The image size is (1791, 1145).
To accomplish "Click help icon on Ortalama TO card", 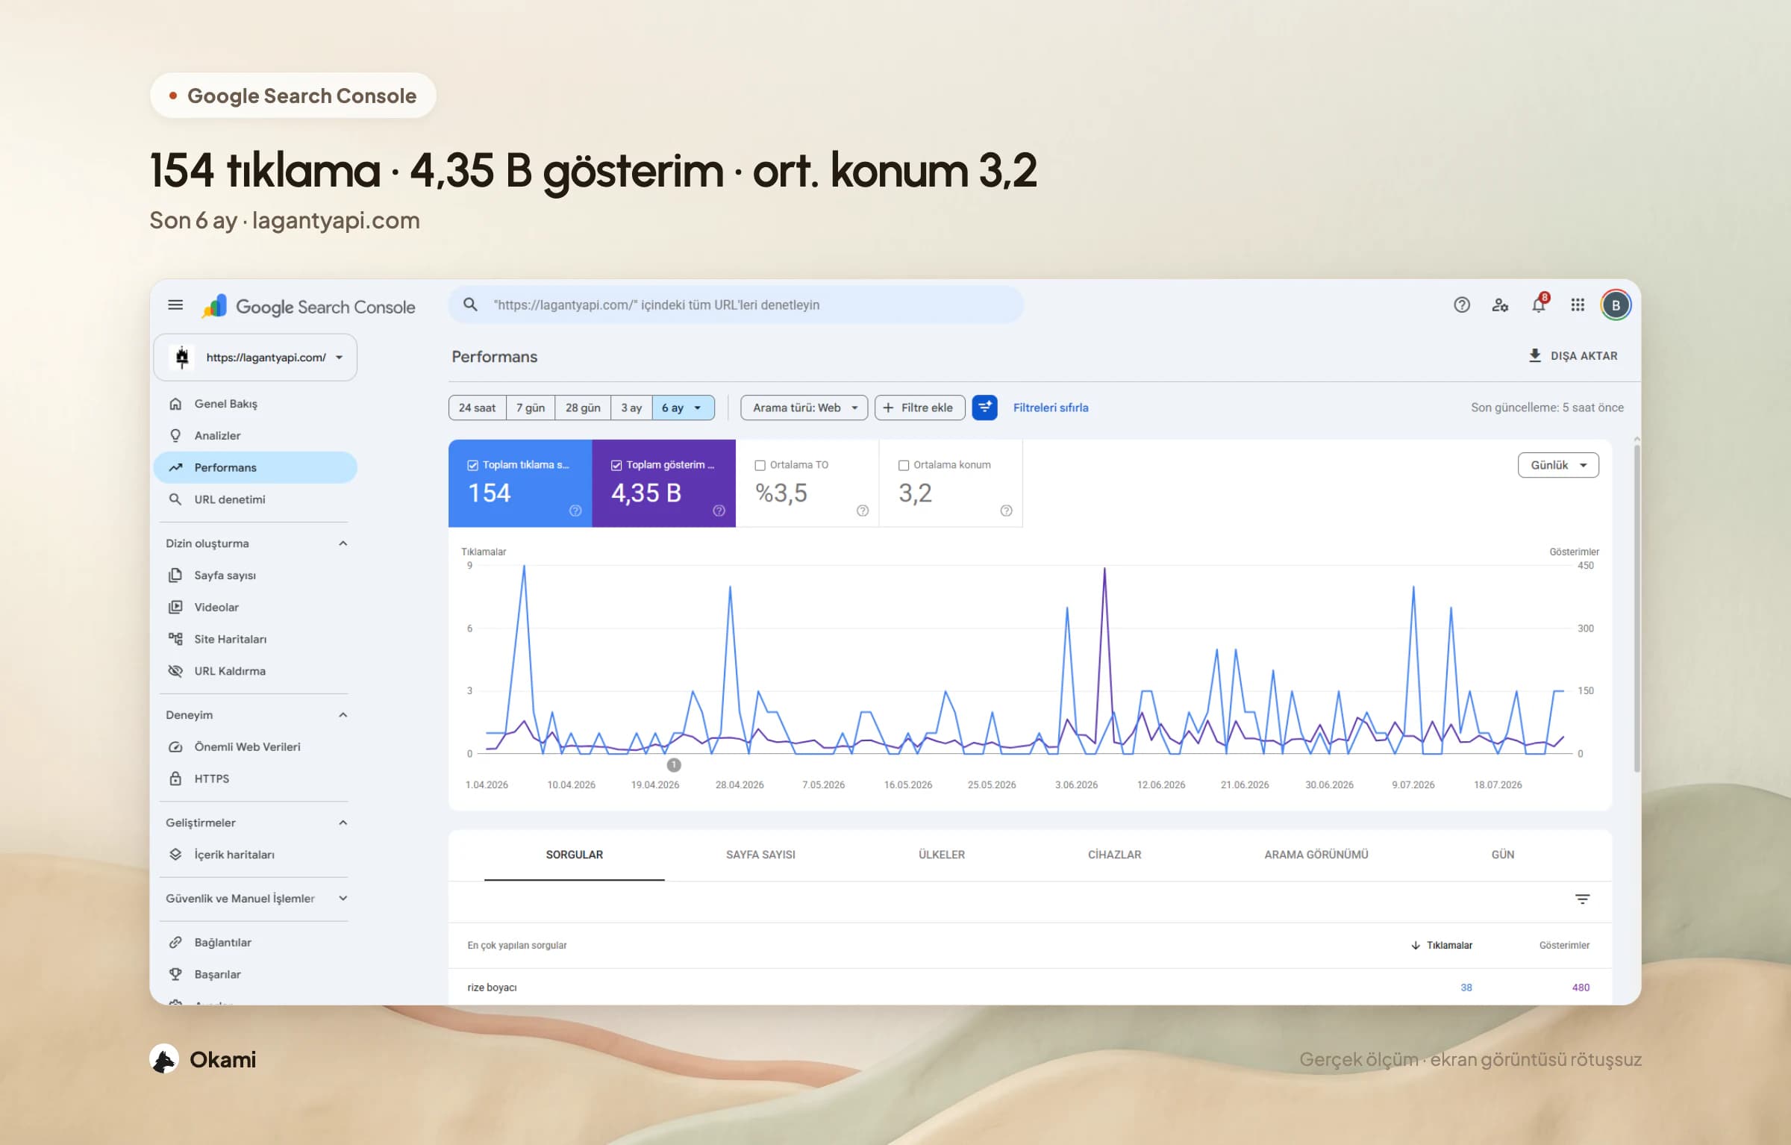I will coord(863,511).
